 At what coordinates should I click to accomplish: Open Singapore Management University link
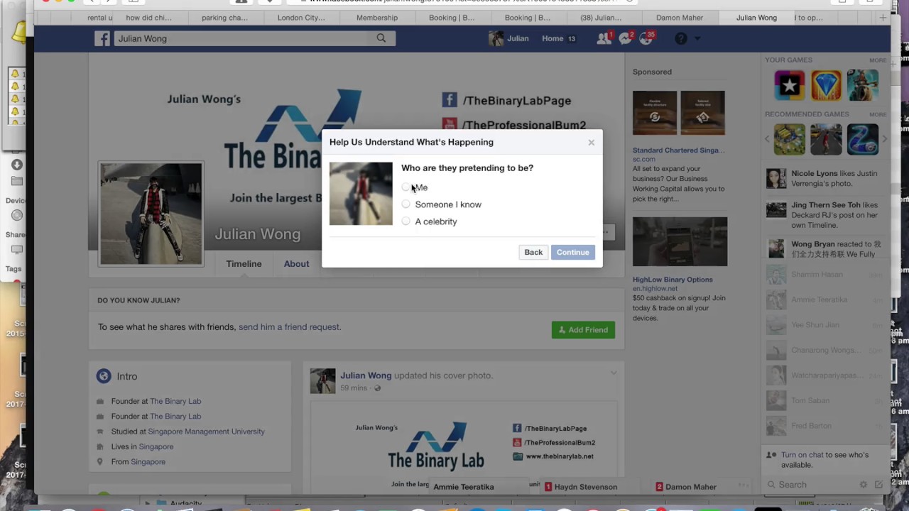[207, 432]
